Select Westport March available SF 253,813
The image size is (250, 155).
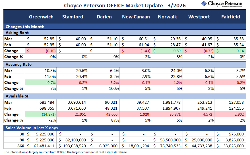[x=199, y=102]
